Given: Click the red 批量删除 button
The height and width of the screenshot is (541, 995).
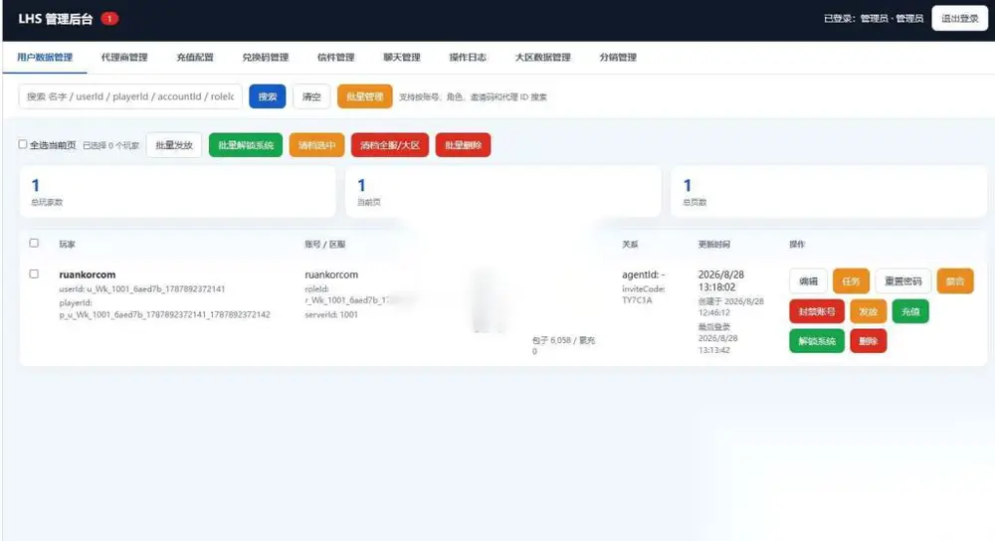Looking at the screenshot, I should click(x=464, y=145).
